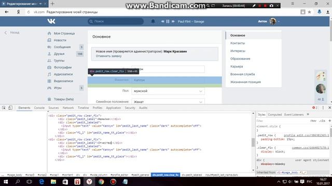The height and width of the screenshot is (186, 332).
Task: Launch Microsoft Edge from taskbar
Action: pos(41,181)
